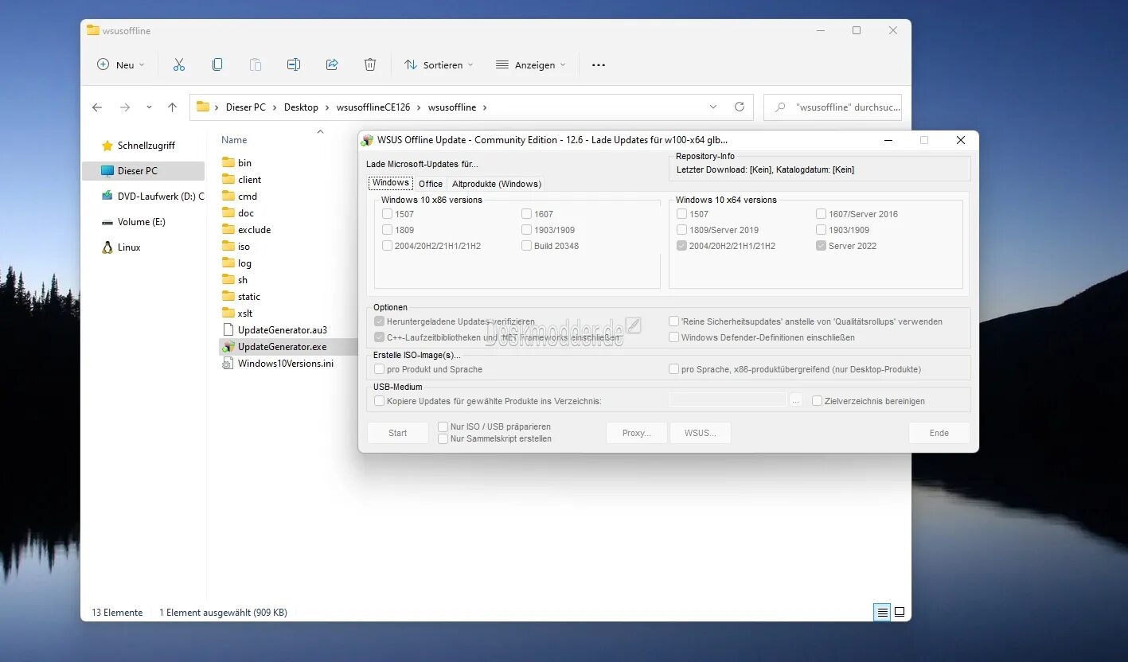Switch to the Office tab
Image resolution: width=1128 pixels, height=662 pixels.
point(431,184)
